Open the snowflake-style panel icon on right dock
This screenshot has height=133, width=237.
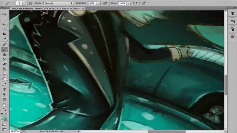tap(233, 37)
